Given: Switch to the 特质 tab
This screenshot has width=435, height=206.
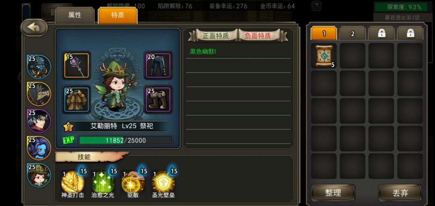Looking at the screenshot, I should (118, 15).
